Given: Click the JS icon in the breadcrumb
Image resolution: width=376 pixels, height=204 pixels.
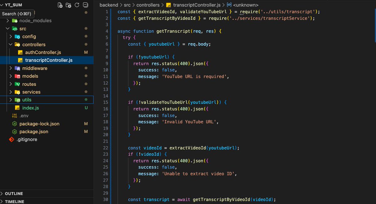Looking at the screenshot, I should point(169,5).
